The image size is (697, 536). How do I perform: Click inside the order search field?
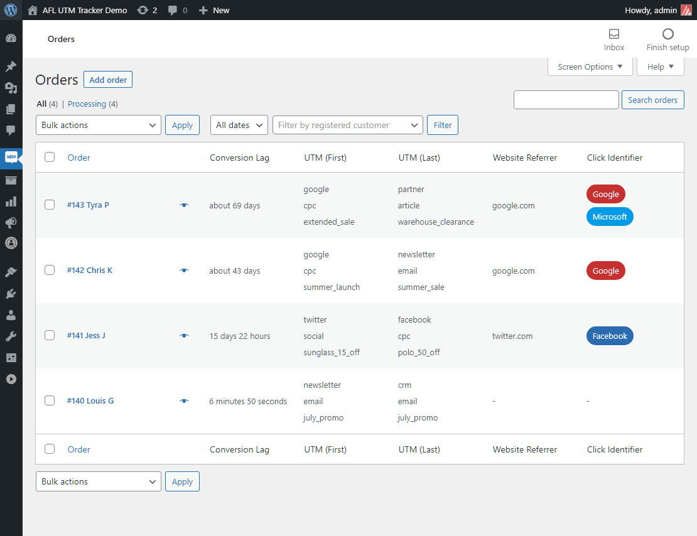[566, 100]
